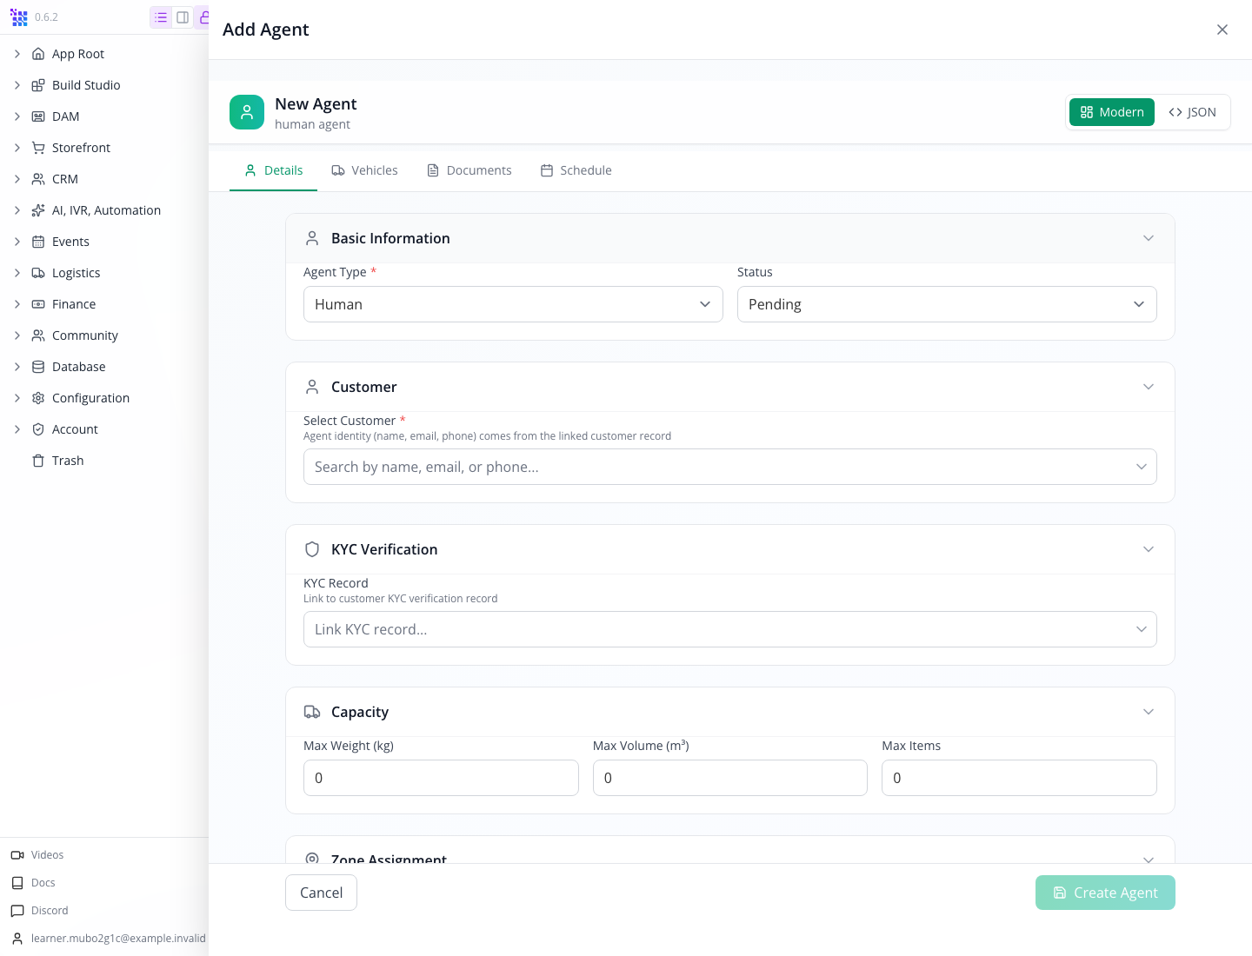Image resolution: width=1252 pixels, height=956 pixels.
Task: Click the Cancel button
Action: pos(321,893)
